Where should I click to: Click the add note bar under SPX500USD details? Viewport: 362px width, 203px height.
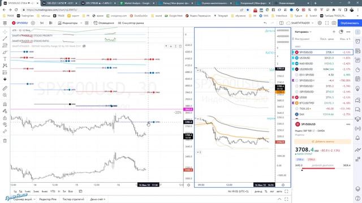tap(322, 142)
